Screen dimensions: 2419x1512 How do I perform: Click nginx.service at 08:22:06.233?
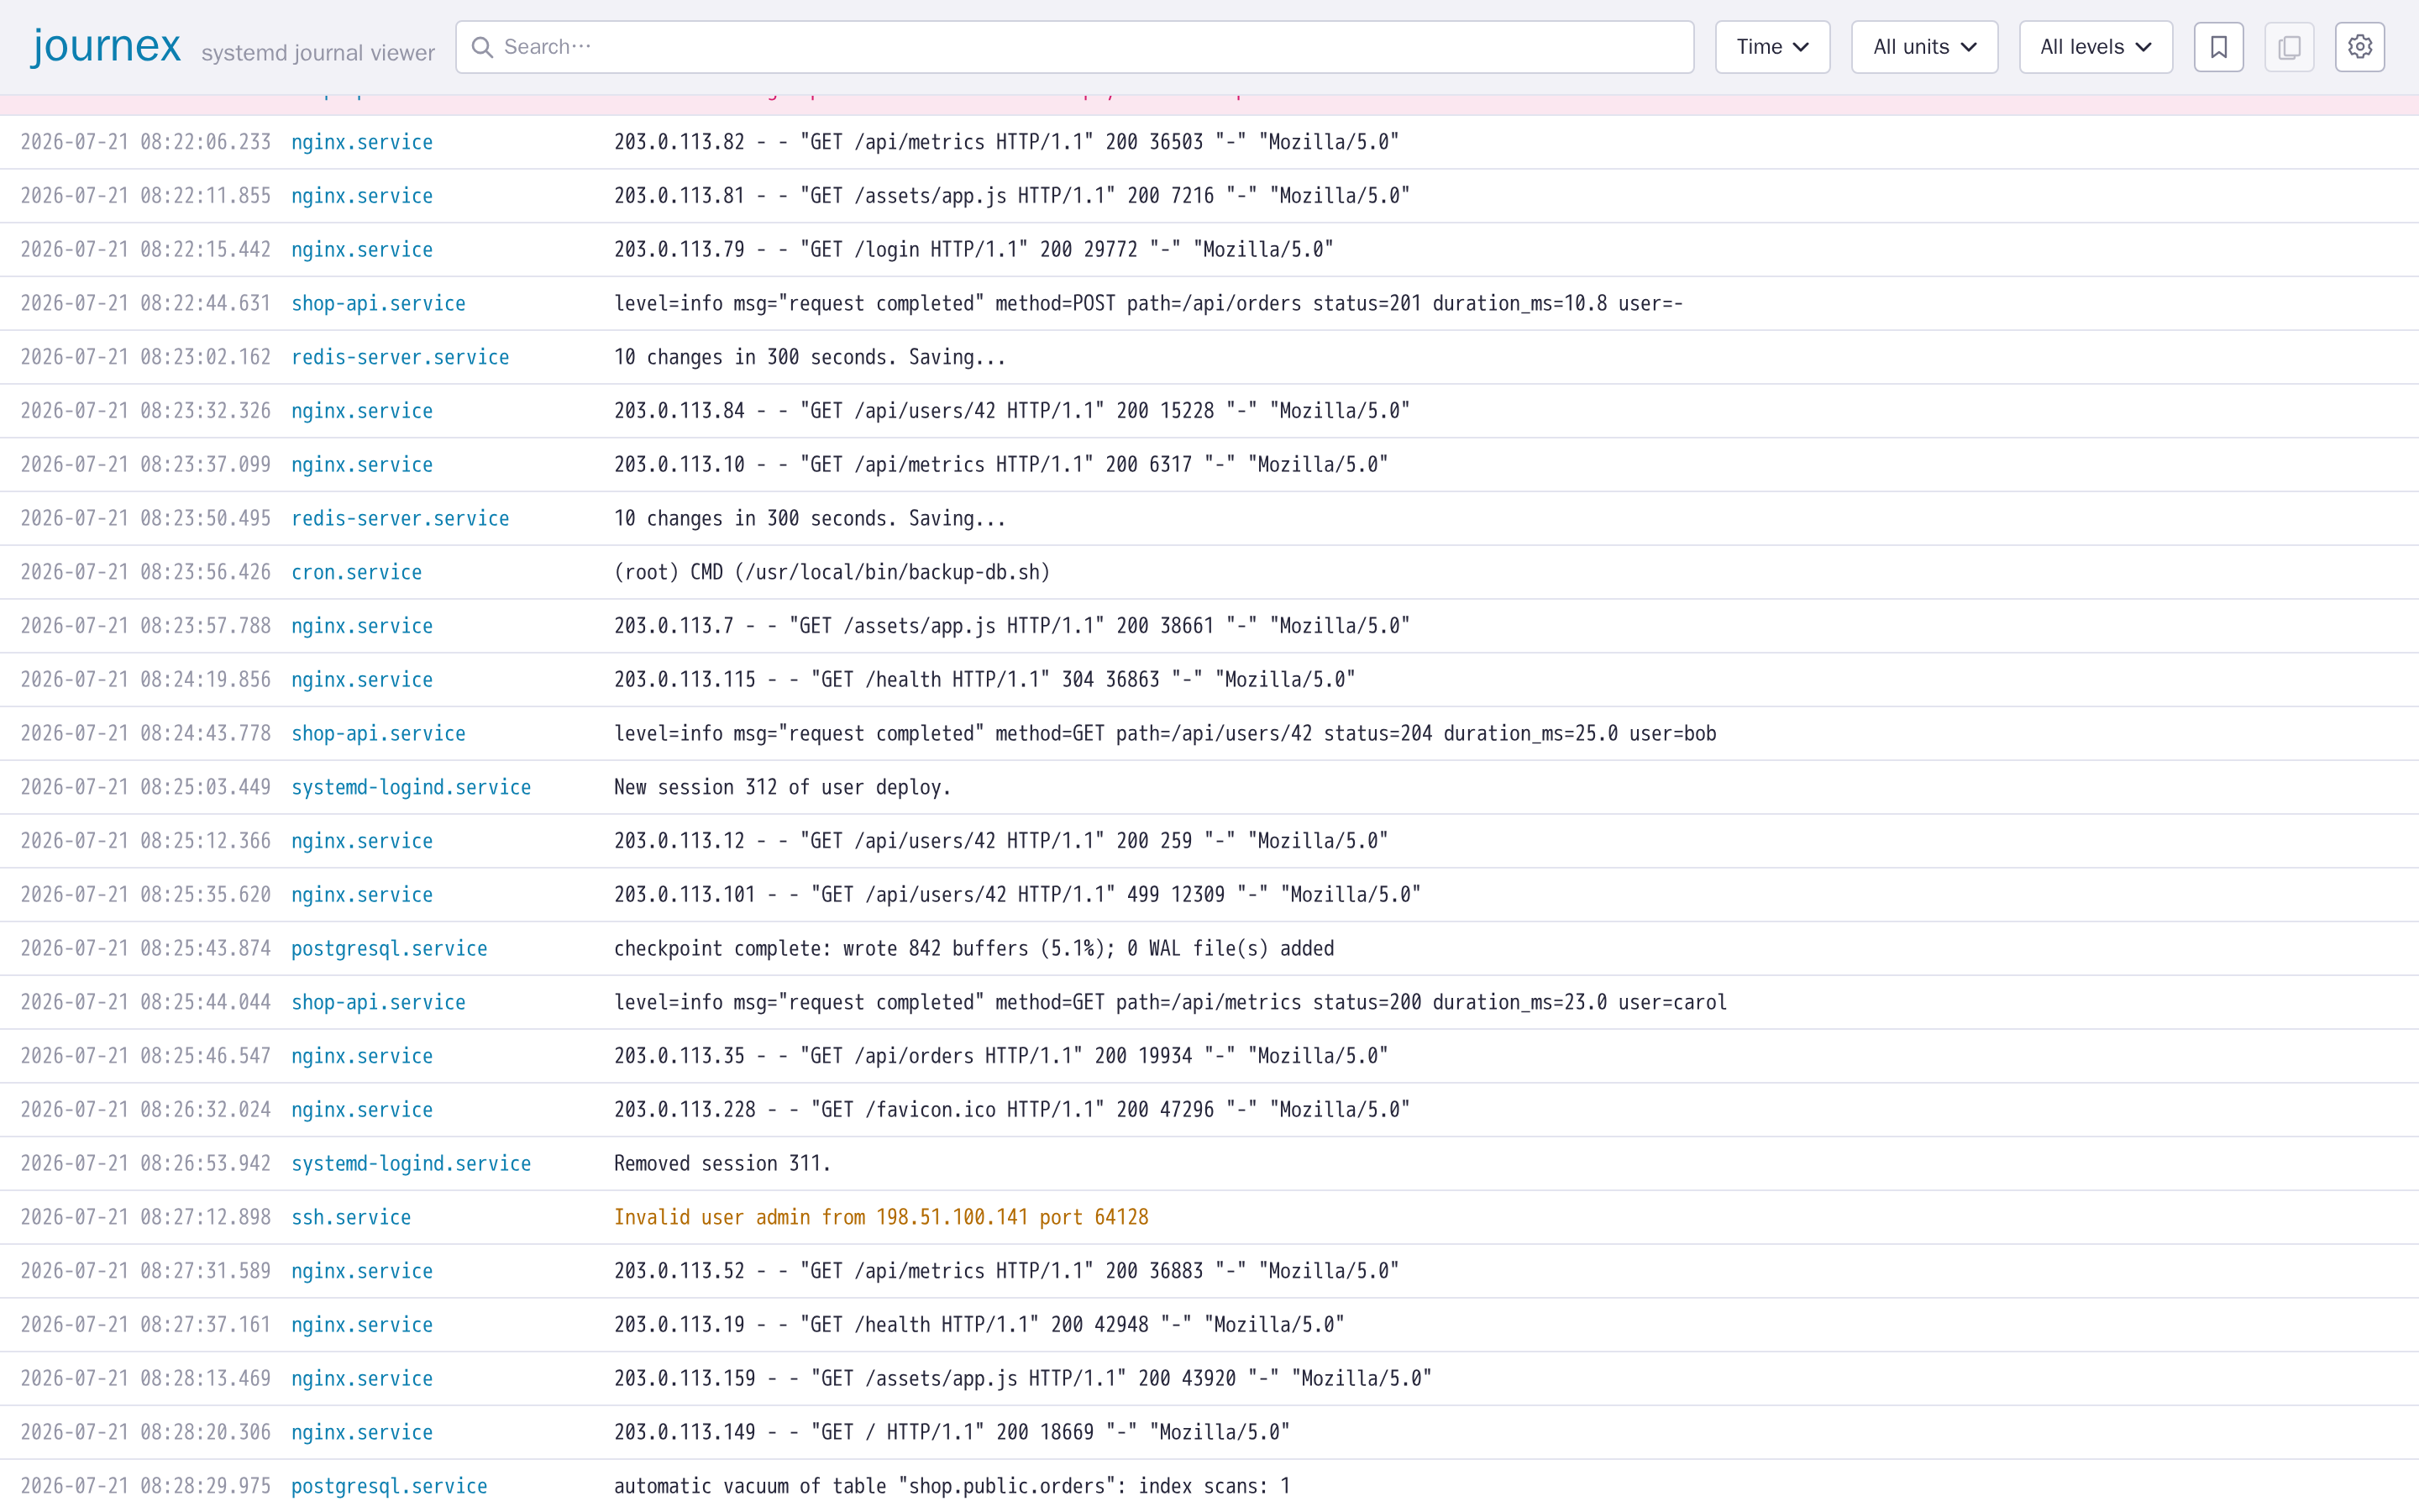pyautogui.click(x=362, y=142)
